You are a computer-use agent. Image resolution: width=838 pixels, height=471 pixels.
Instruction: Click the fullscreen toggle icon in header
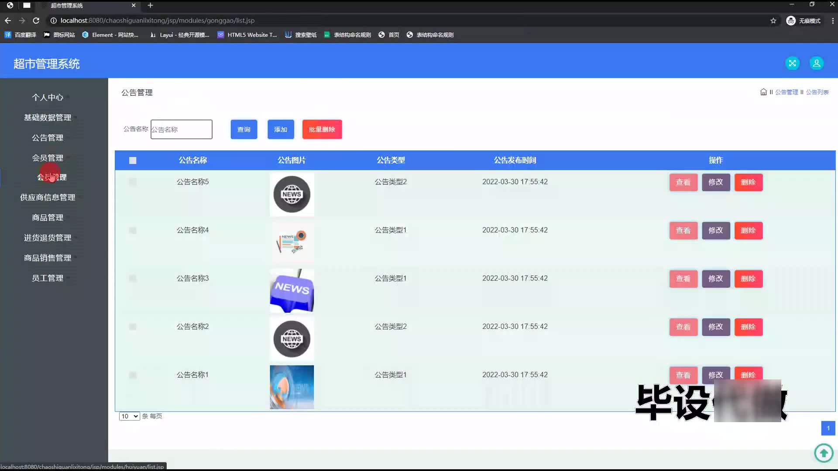point(792,63)
